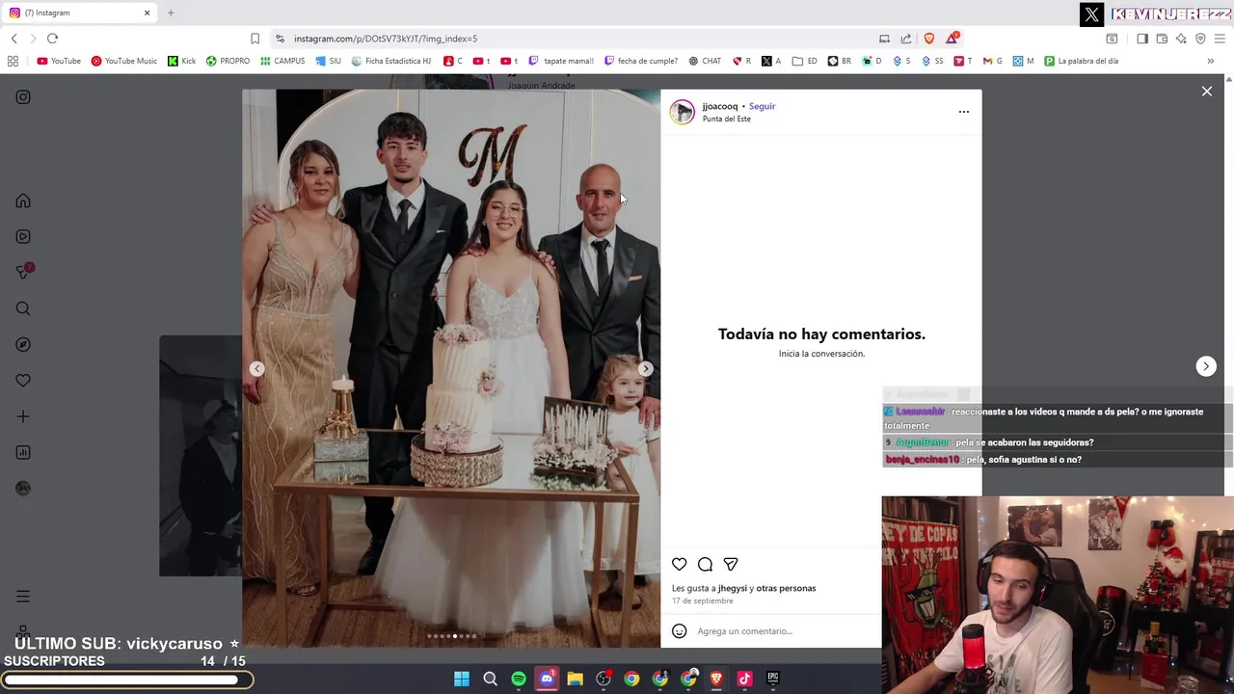Open fecha de cumple? bookmark
Screen dimensions: 1234x694
pyautogui.click(x=640, y=61)
